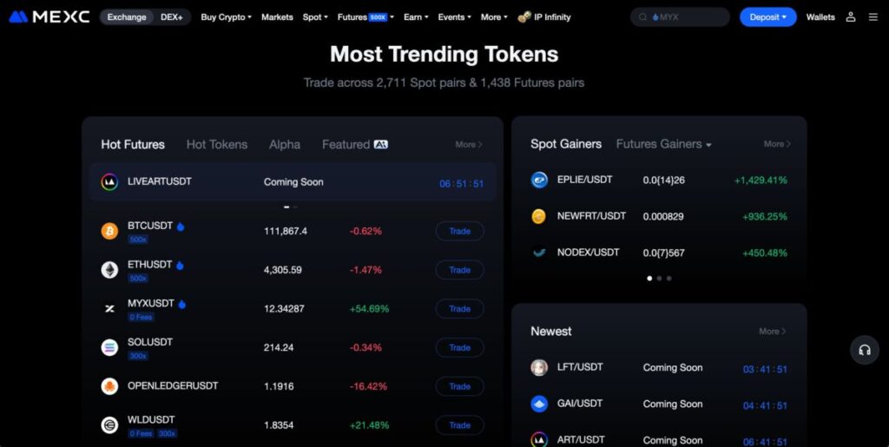Screen dimensions: 889x447
Task: Open the hamburger menu icon
Action: [873, 17]
